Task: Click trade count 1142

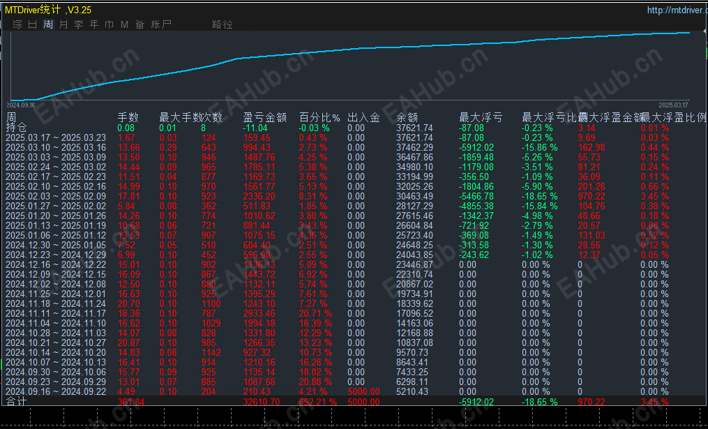Action: coord(211,352)
